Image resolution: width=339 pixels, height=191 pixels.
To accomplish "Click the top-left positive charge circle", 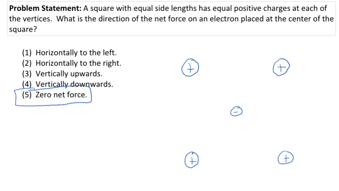I will (190, 68).
